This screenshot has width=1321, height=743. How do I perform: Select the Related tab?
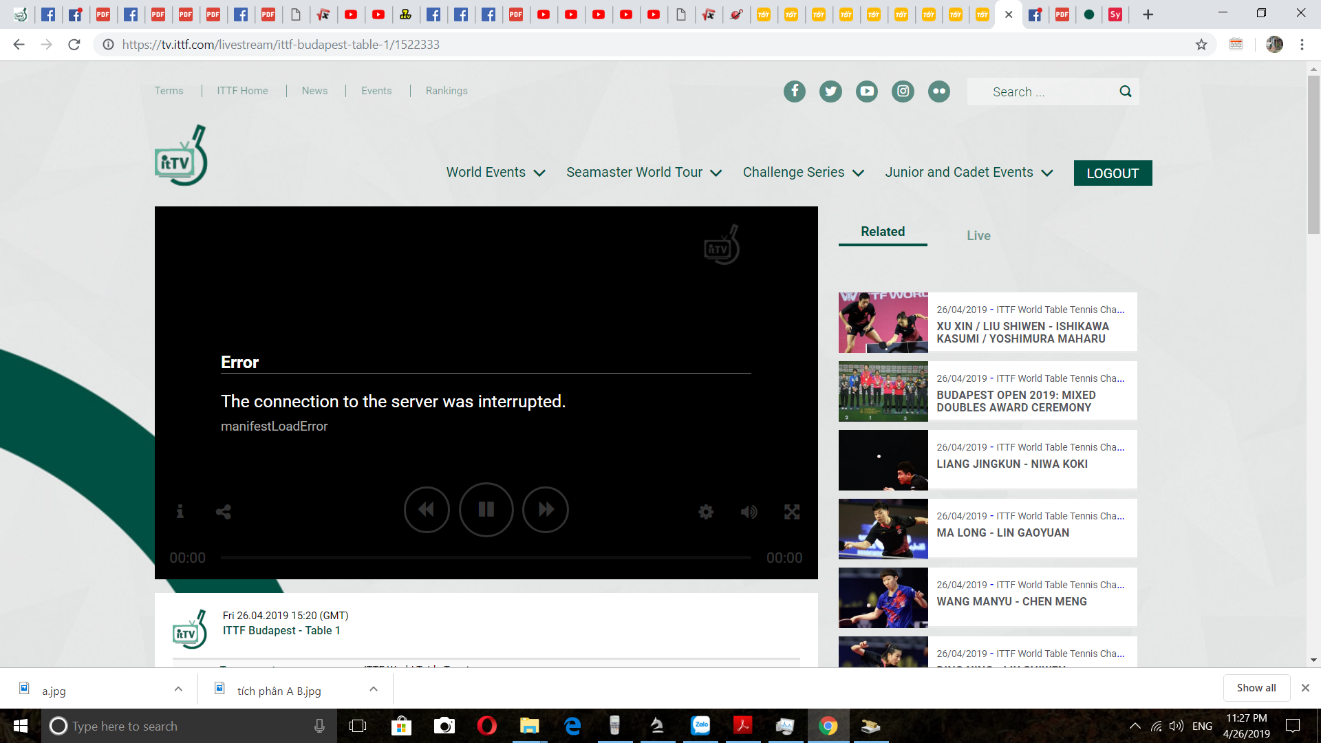point(883,232)
